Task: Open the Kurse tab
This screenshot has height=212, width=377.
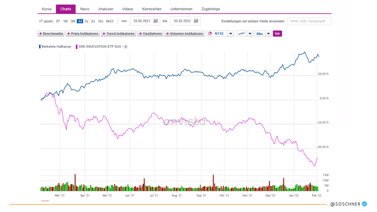Action: 46,9
